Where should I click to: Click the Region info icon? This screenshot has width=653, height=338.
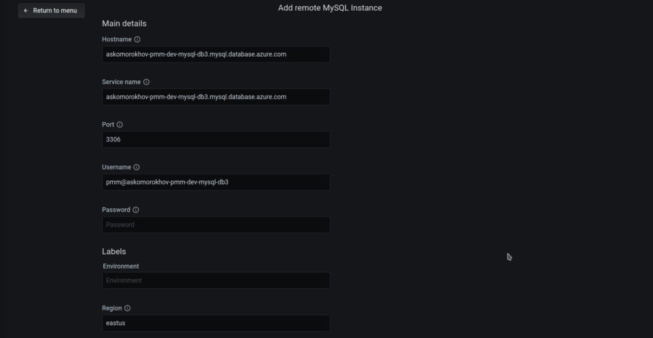coord(128,308)
